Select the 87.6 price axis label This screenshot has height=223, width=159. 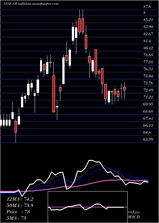click(147, 7)
